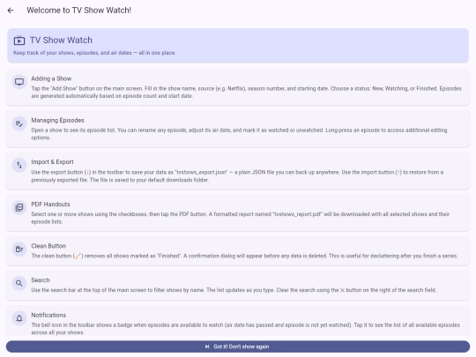This screenshot has height=357, width=476.
Task: Click the Adding a Show monitor icon
Action: click(x=19, y=82)
